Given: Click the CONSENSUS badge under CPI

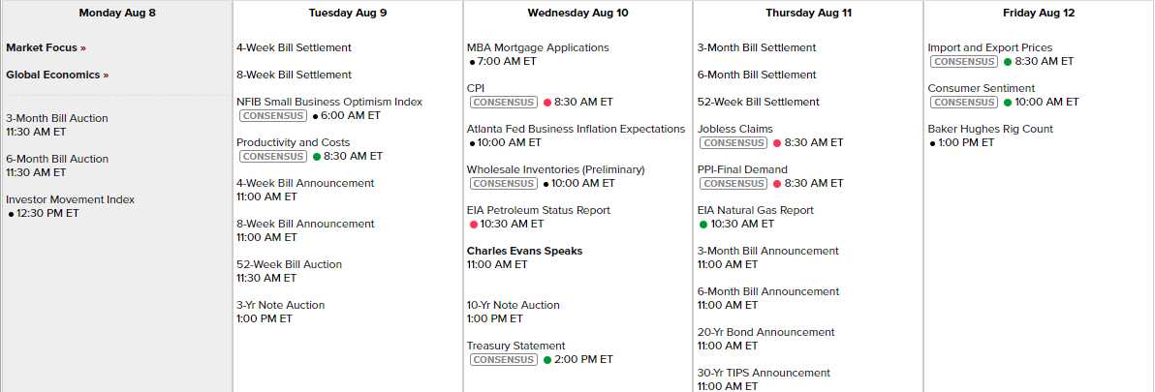Looking at the screenshot, I should coord(504,102).
